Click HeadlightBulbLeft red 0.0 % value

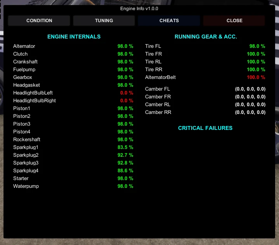point(127,93)
